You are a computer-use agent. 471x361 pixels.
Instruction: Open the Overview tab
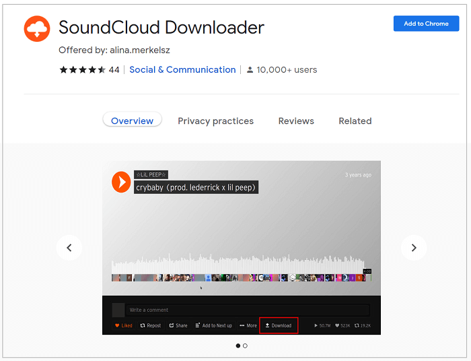(x=132, y=121)
